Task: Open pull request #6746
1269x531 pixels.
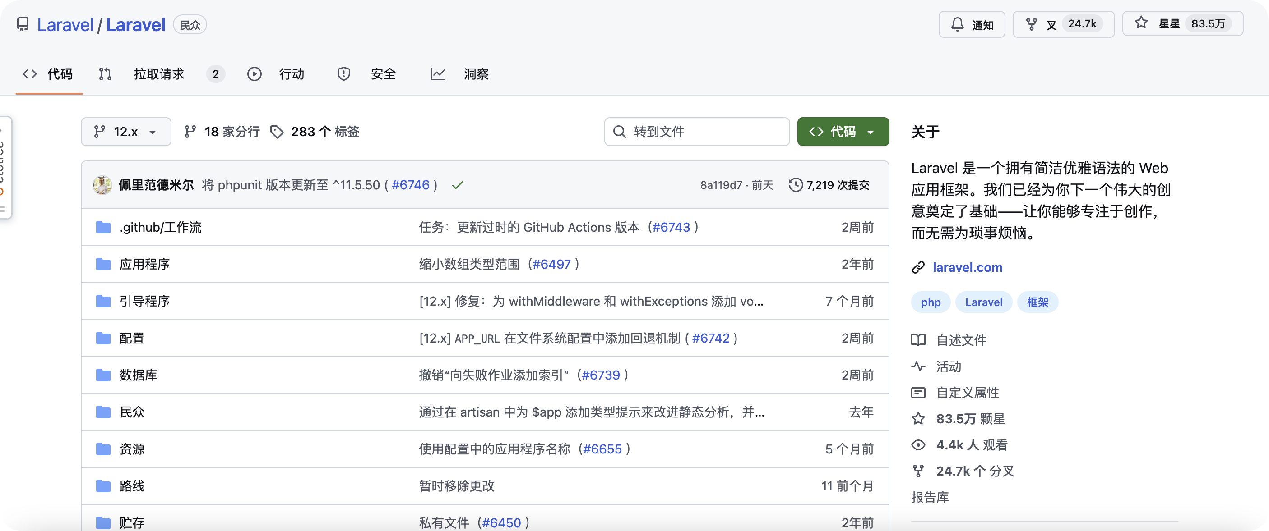Action: pos(411,185)
